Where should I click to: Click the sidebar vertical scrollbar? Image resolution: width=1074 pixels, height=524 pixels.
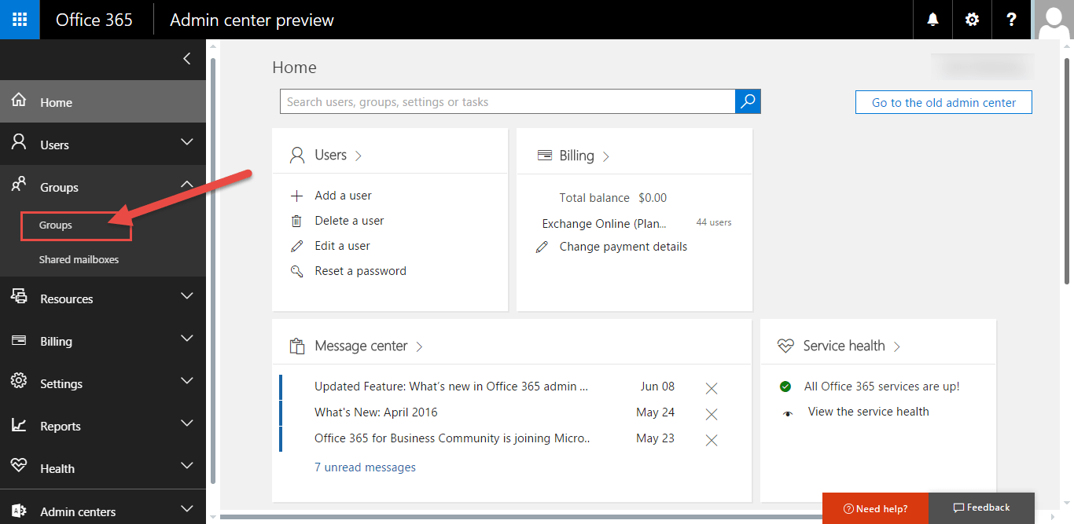click(x=212, y=270)
